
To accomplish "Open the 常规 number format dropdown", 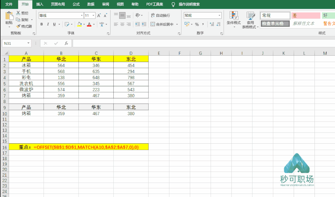I will click(x=220, y=15).
